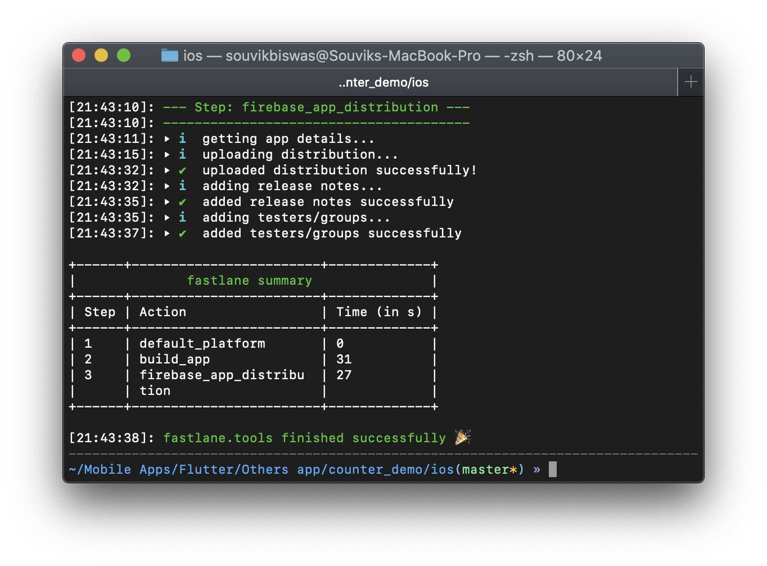Viewport: 767px width, 566px height.
Task: Click the Time (in s) column header
Action: (379, 312)
